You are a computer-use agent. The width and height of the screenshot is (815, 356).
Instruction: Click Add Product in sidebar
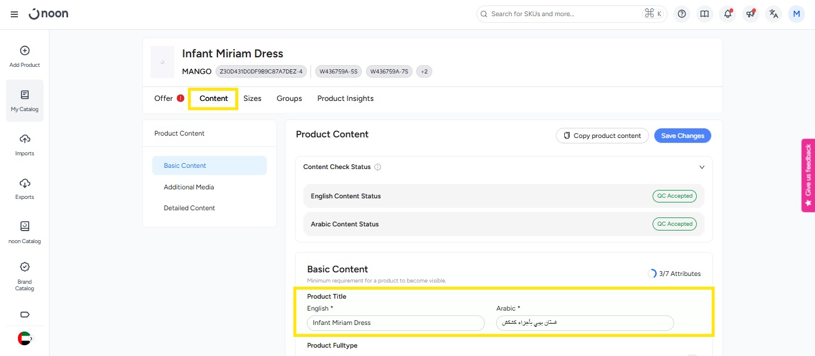point(24,57)
